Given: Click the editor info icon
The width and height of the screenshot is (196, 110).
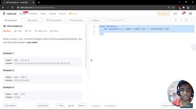Looking at the screenshot, I should tap(170, 20).
